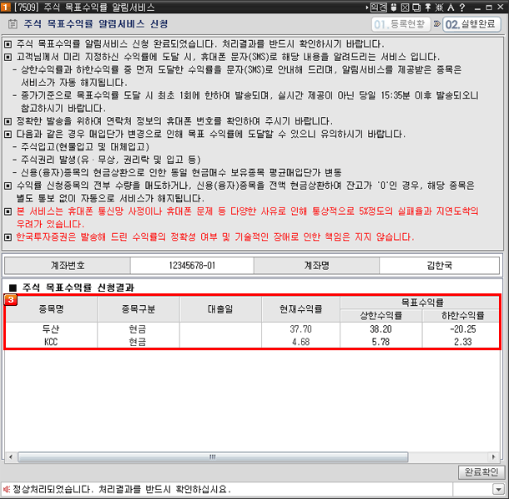Click the 현재수익률 column header
The image size is (509, 499).
click(x=301, y=308)
